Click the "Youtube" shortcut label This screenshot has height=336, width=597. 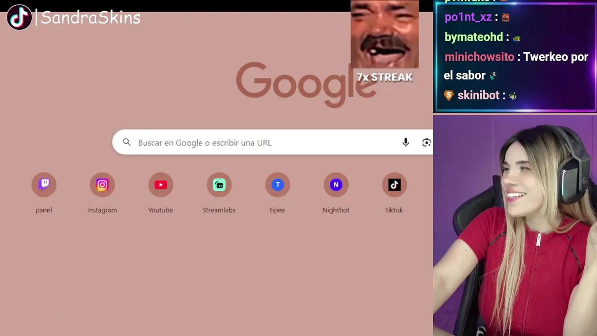pyautogui.click(x=160, y=210)
